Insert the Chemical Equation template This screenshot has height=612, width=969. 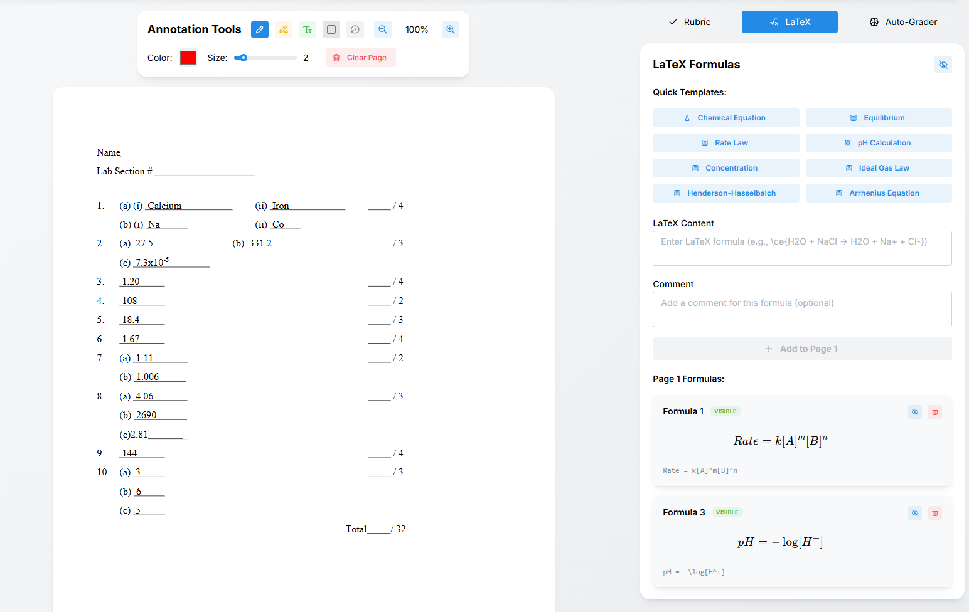(725, 118)
